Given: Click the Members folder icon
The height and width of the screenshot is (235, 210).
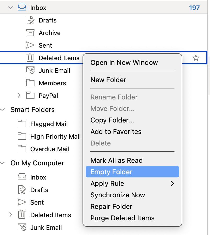Looking at the screenshot, I should point(30,83).
